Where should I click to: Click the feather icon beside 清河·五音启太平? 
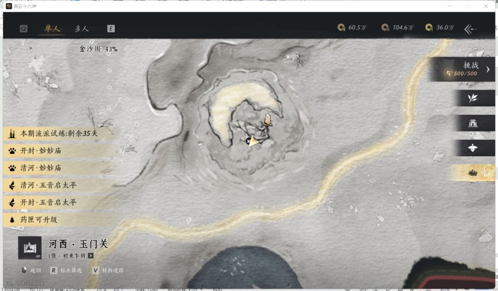(12, 185)
